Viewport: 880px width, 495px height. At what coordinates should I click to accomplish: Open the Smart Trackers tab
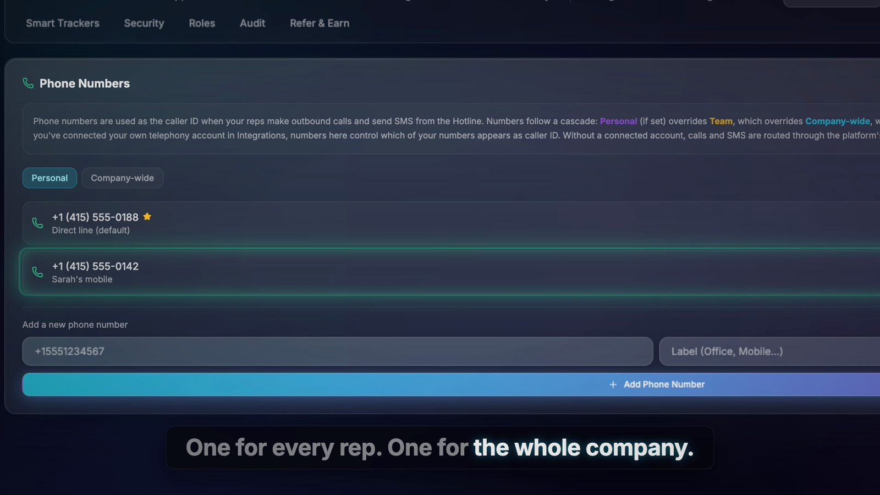point(63,23)
